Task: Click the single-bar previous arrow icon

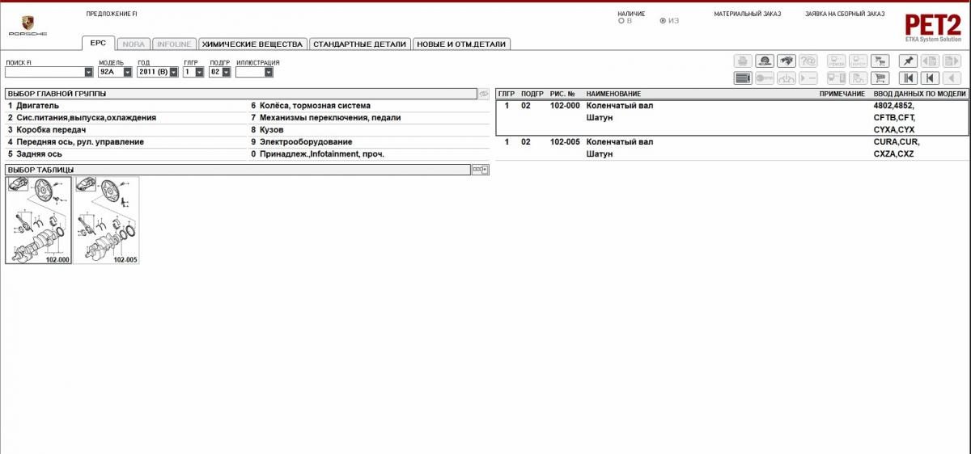Action: tap(931, 78)
